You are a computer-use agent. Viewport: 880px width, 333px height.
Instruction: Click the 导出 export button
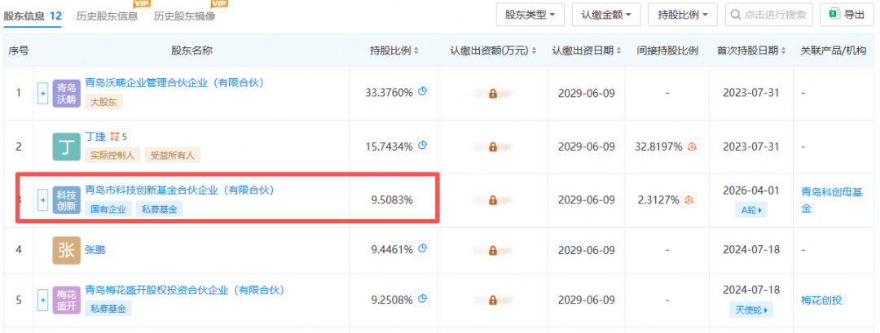[847, 15]
